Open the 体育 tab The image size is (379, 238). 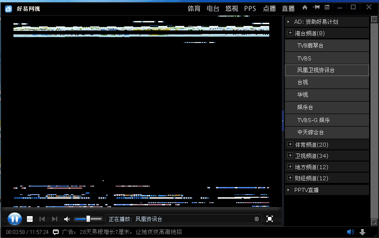(x=194, y=8)
